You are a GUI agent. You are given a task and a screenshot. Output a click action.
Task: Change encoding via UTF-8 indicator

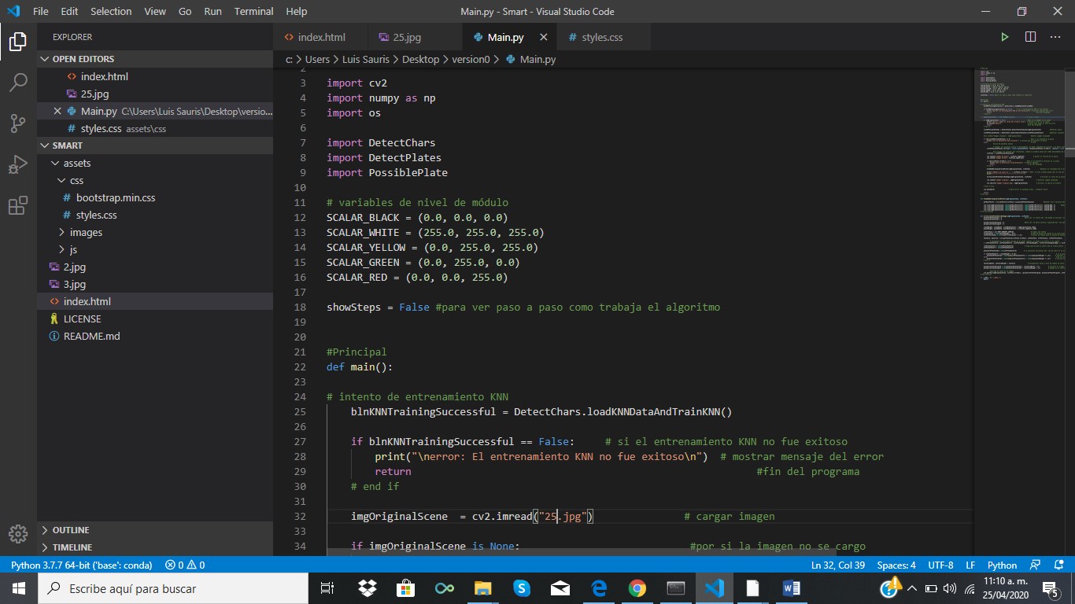pos(940,565)
